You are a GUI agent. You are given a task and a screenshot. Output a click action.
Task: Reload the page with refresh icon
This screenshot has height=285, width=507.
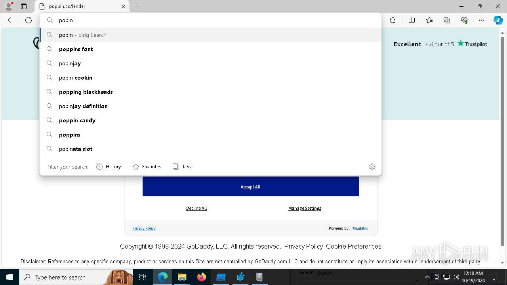29,20
